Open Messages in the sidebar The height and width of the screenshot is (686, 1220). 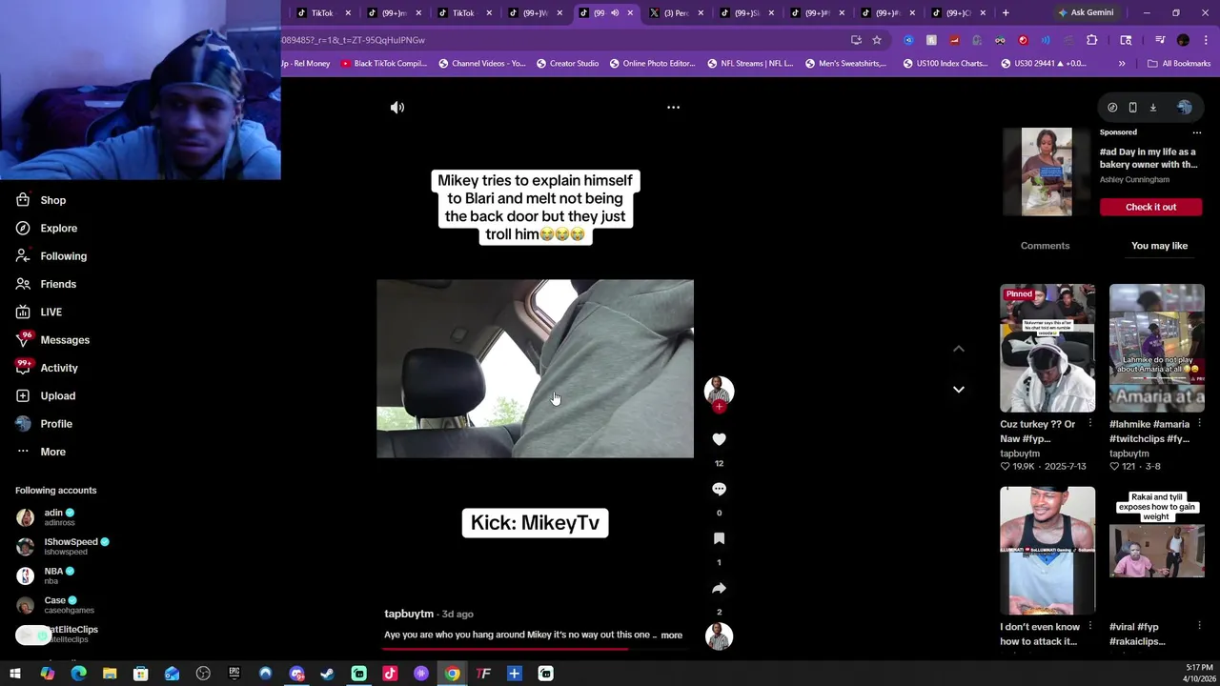tap(65, 340)
